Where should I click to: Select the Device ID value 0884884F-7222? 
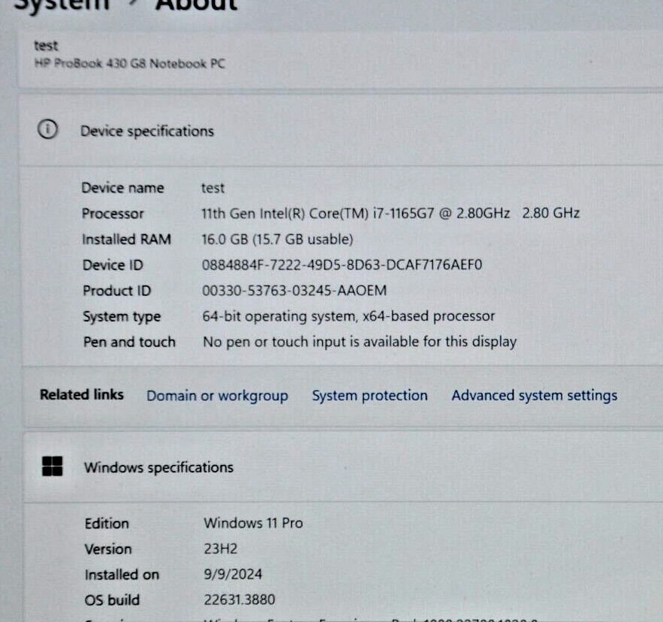coord(342,265)
